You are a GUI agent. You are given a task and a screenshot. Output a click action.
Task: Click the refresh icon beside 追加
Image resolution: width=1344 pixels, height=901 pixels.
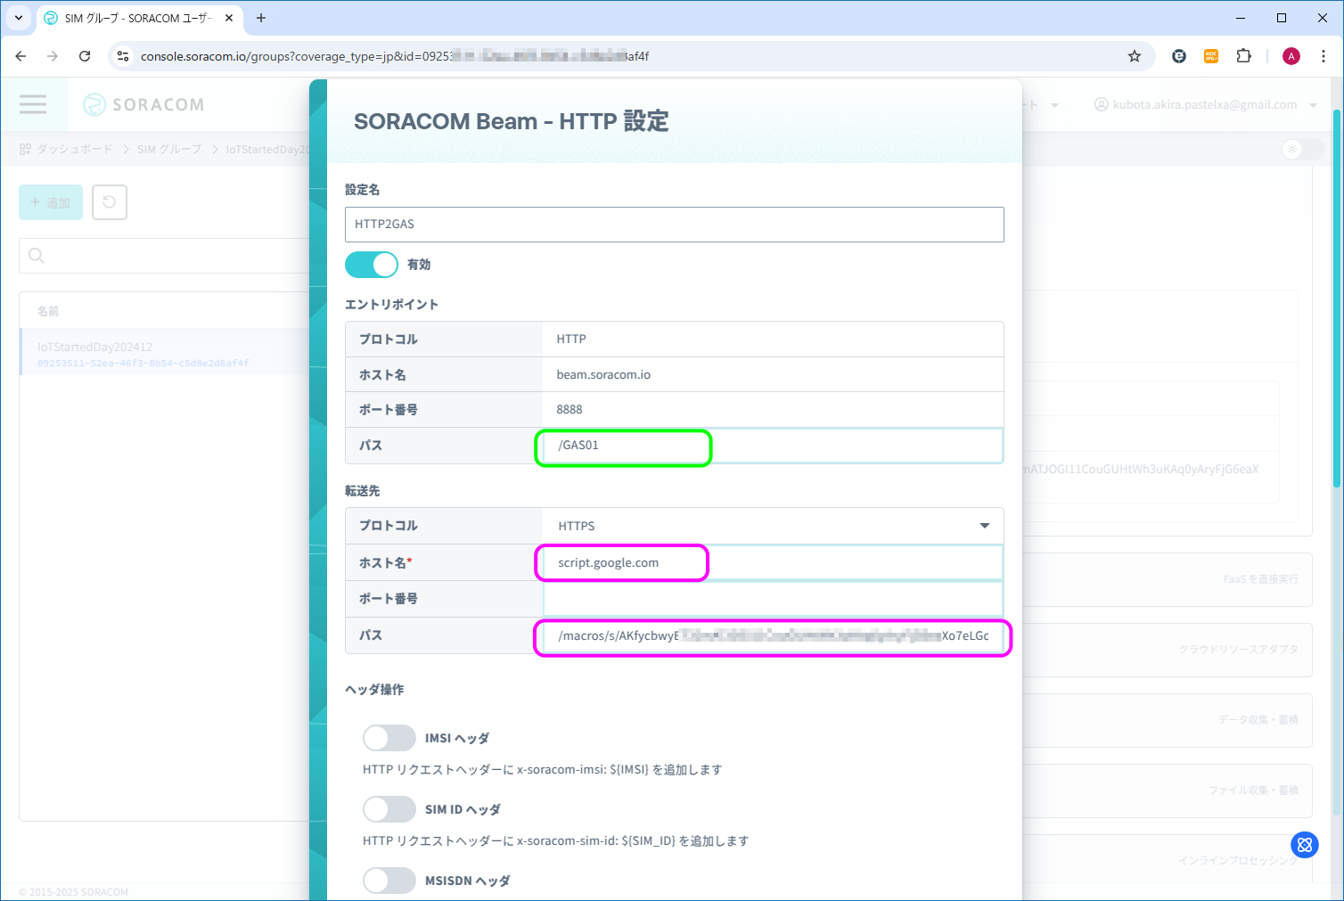pos(110,202)
